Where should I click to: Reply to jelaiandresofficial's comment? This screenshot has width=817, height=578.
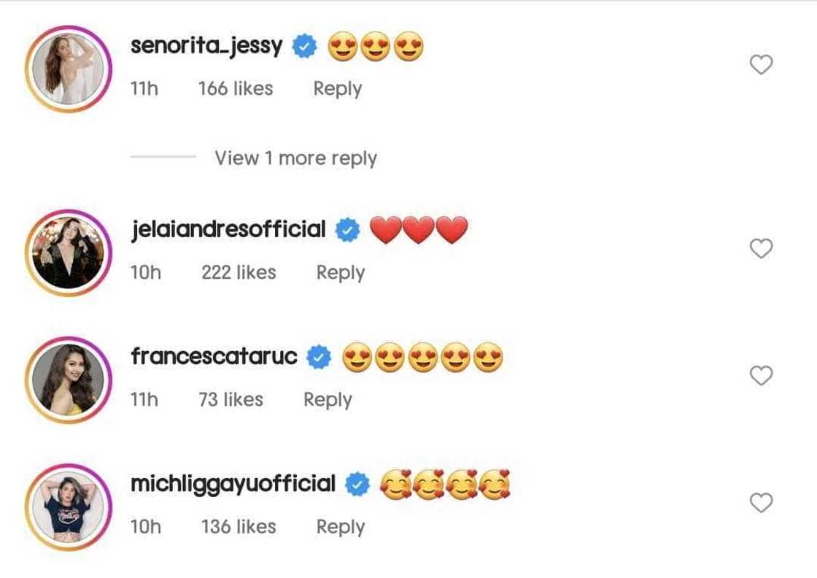click(x=340, y=273)
